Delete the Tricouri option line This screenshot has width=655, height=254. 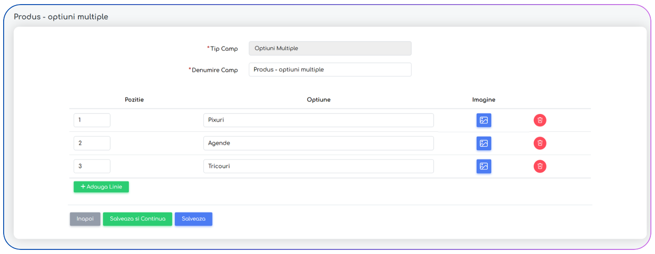pos(540,166)
